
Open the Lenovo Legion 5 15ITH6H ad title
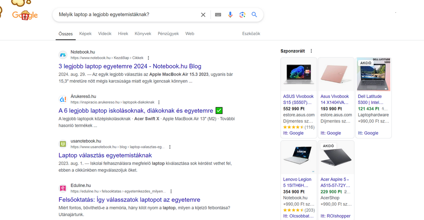click(x=297, y=182)
